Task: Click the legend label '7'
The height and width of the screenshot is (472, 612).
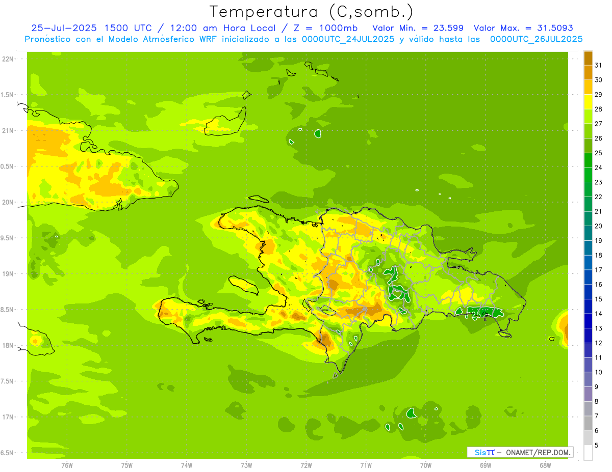Action: tap(597, 416)
